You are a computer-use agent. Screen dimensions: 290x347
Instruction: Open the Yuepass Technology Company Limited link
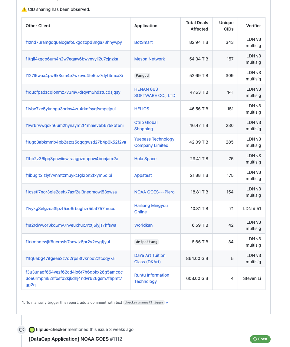point(154,142)
